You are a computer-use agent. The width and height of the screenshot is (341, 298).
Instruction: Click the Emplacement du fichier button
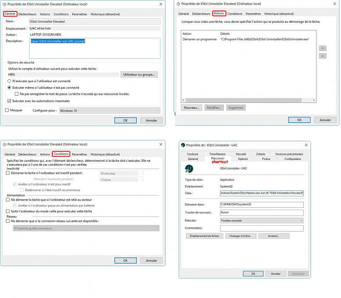click(204, 236)
